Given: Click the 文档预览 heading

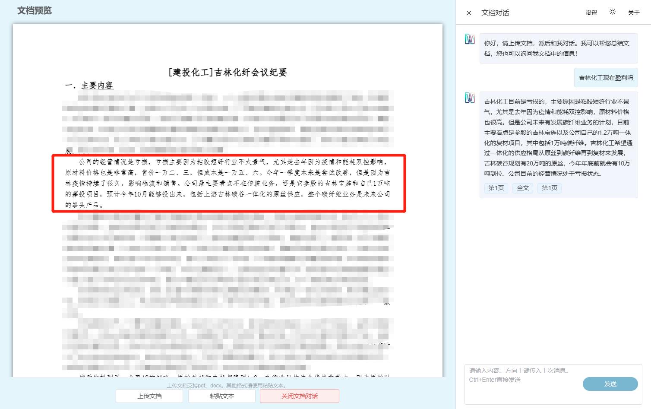Looking at the screenshot, I should (x=35, y=10).
